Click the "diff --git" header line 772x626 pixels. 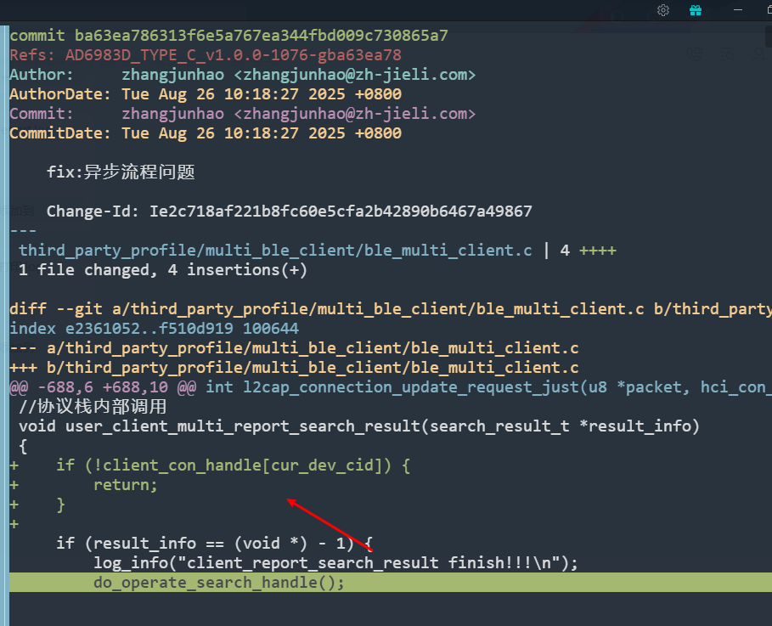tap(391, 309)
